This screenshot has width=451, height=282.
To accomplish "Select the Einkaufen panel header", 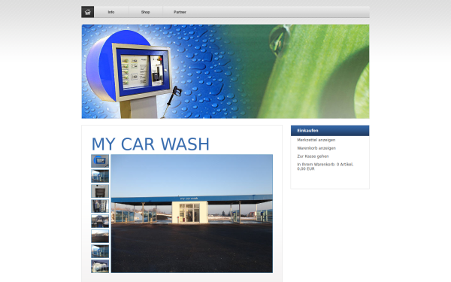I will [x=330, y=131].
